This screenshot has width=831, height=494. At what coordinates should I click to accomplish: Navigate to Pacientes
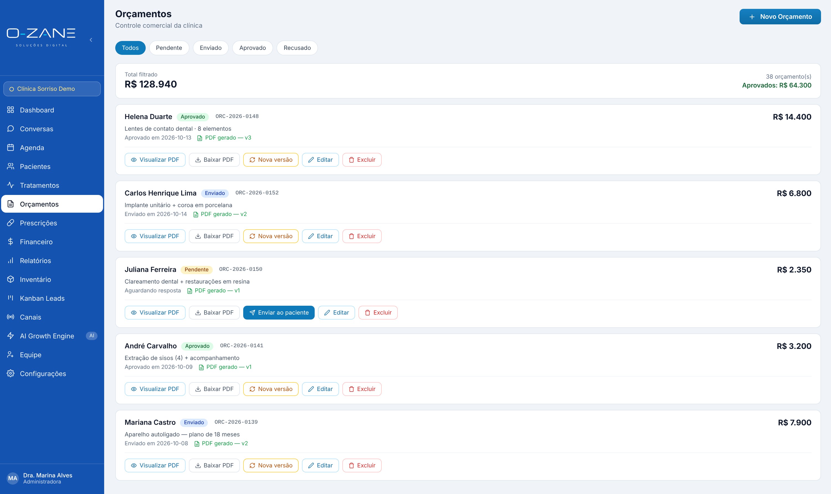coord(52,166)
